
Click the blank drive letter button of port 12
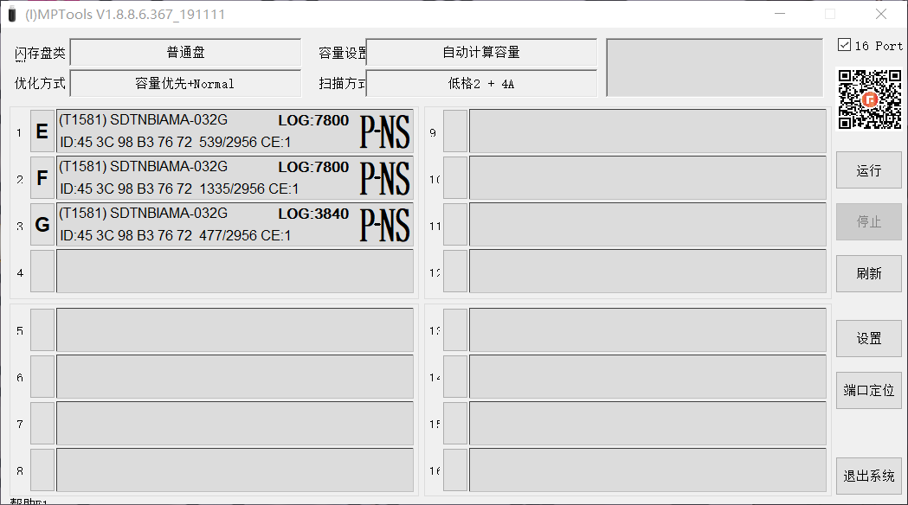(x=455, y=272)
